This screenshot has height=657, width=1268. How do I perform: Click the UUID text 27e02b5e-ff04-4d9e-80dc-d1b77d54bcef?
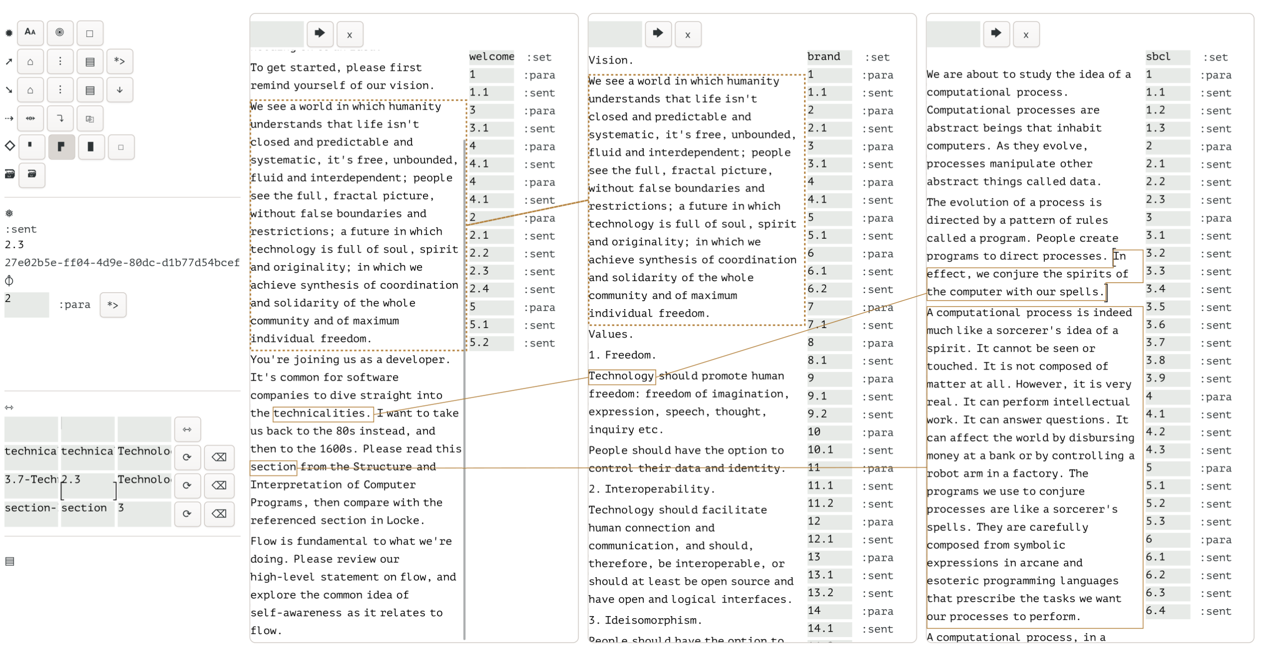coord(122,263)
